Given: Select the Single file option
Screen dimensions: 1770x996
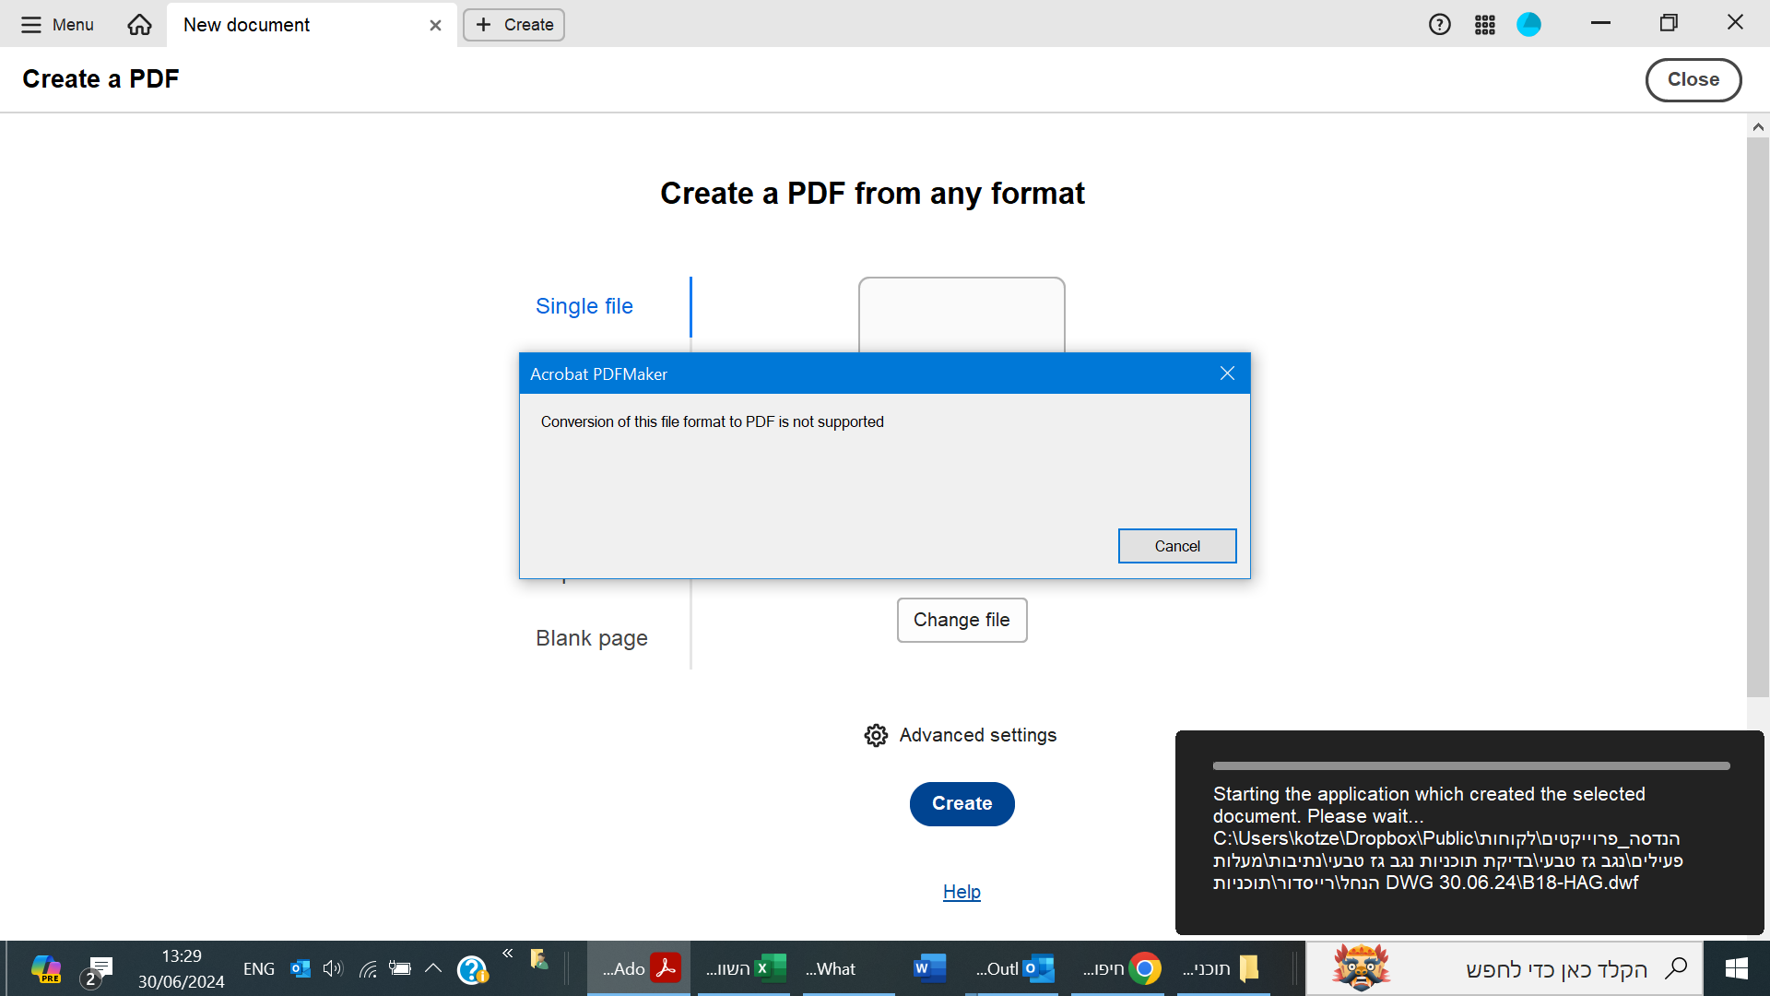Looking at the screenshot, I should [584, 305].
